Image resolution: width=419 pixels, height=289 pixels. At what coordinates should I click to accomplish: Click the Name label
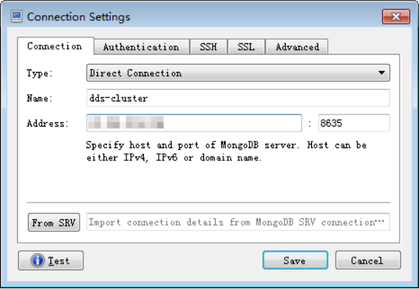(x=40, y=98)
